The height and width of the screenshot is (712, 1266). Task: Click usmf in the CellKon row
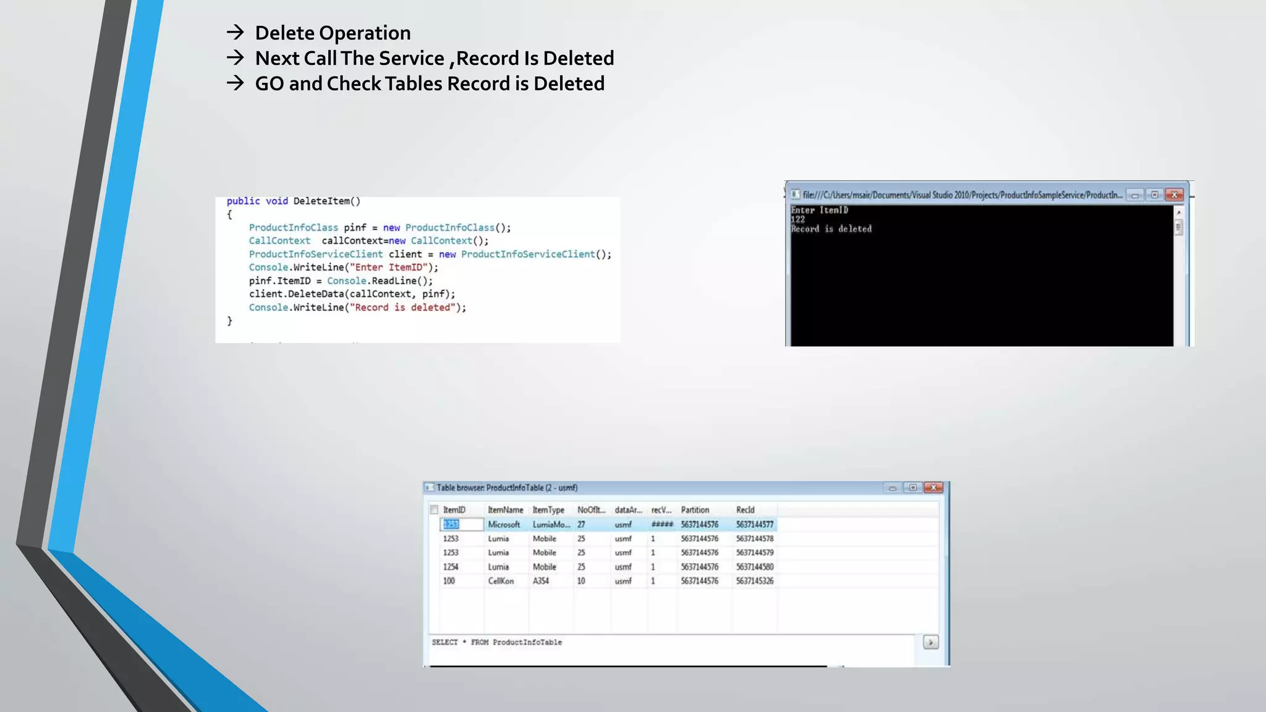pyautogui.click(x=623, y=581)
